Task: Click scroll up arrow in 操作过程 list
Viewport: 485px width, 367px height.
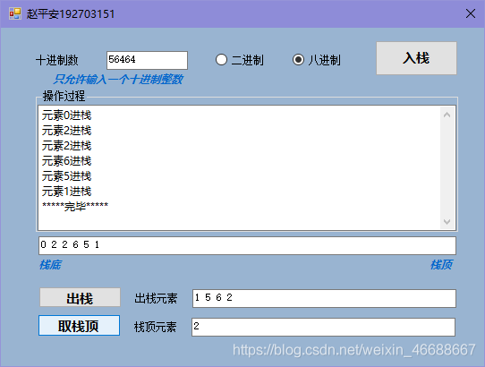Action: pos(447,115)
